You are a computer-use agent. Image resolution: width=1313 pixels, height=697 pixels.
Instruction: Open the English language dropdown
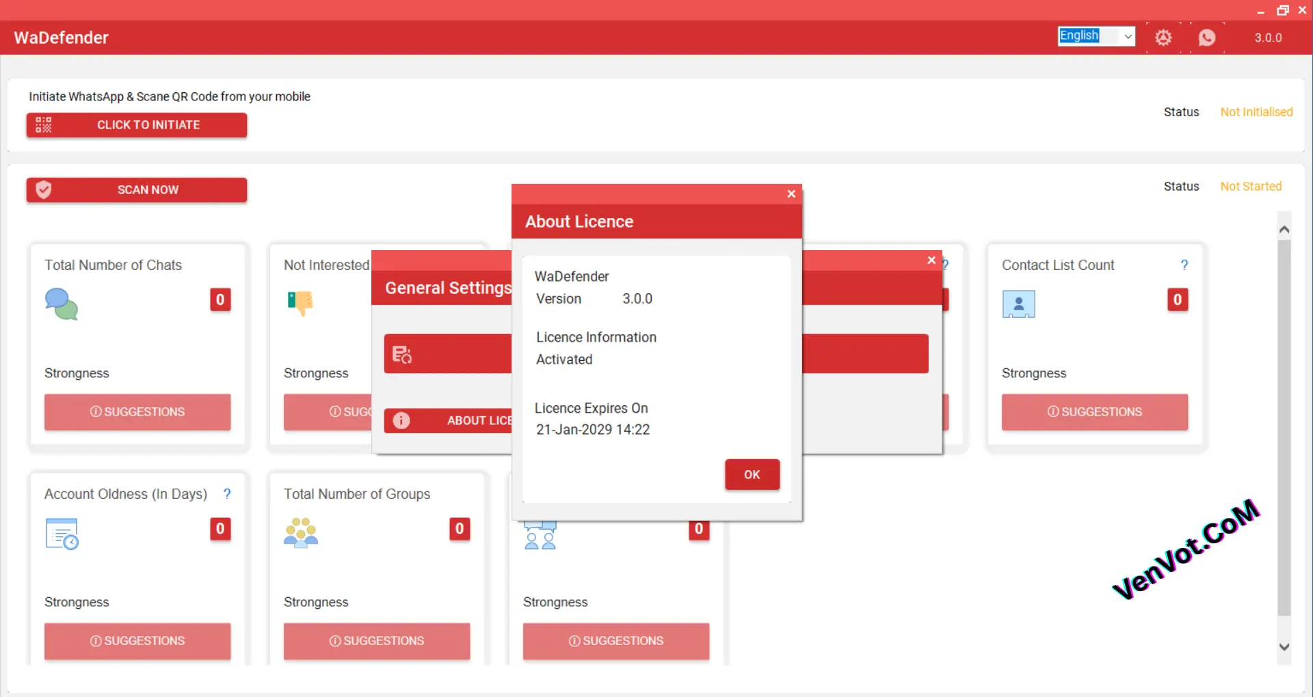tap(1091, 36)
